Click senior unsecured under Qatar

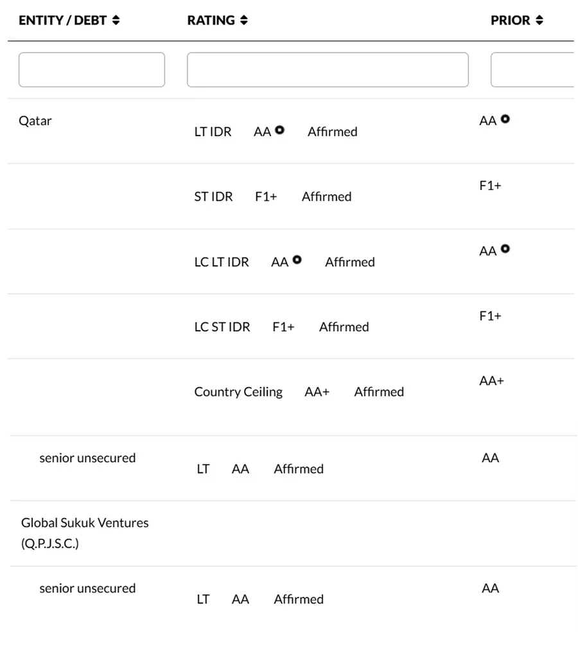[x=87, y=458]
